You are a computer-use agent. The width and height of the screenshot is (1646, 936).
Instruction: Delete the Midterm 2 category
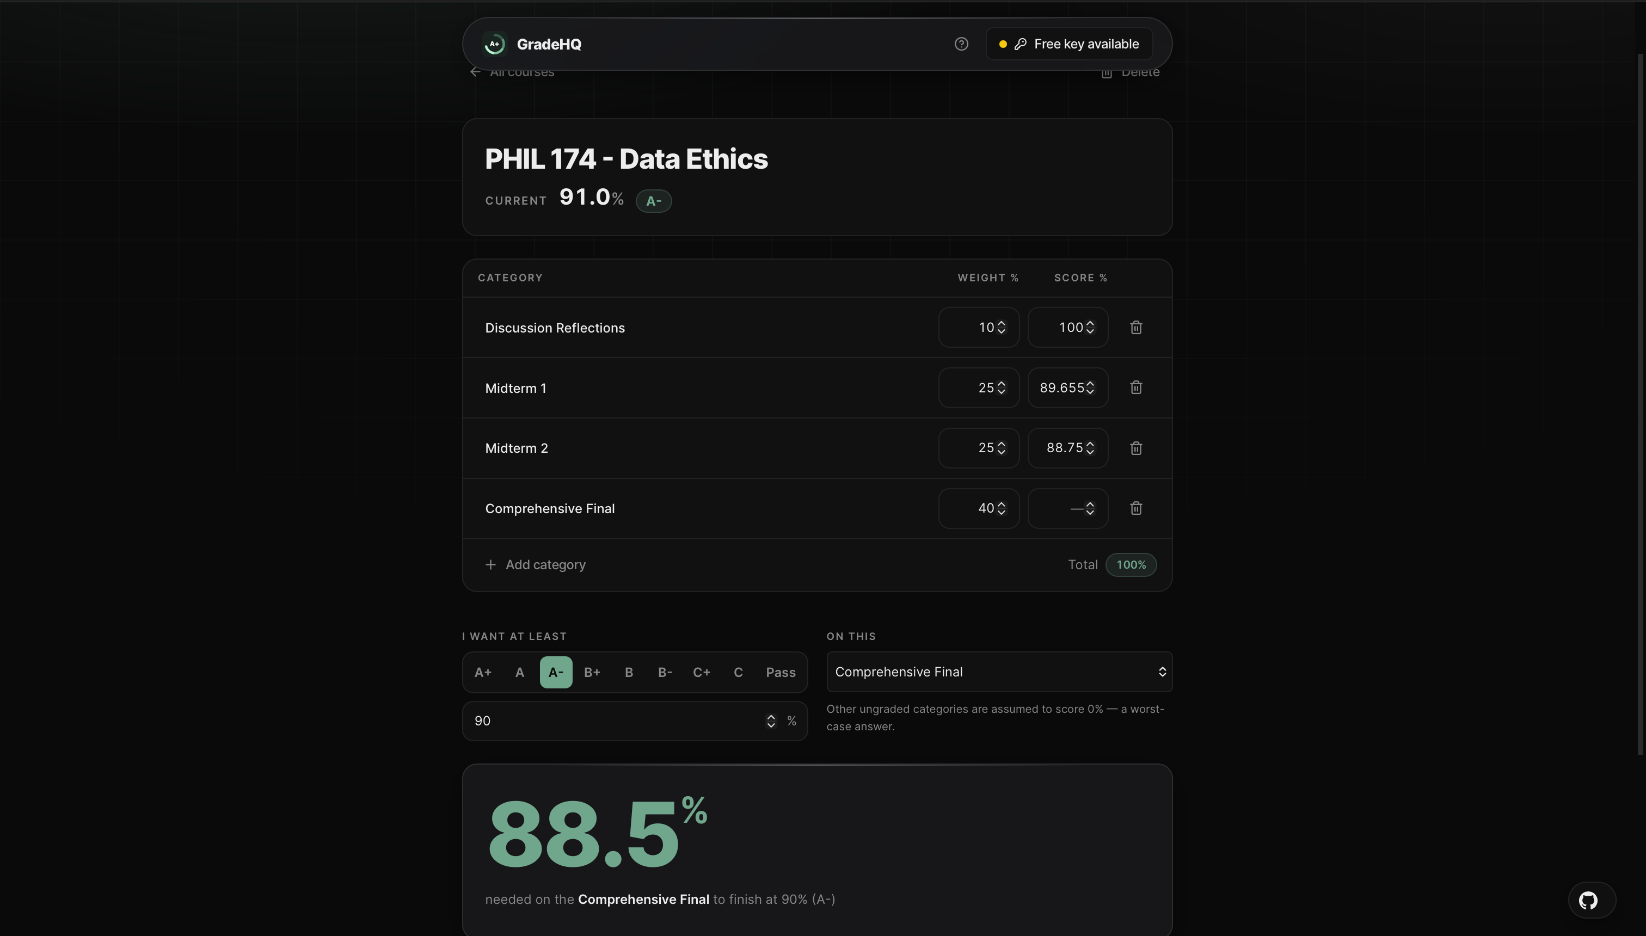point(1136,448)
